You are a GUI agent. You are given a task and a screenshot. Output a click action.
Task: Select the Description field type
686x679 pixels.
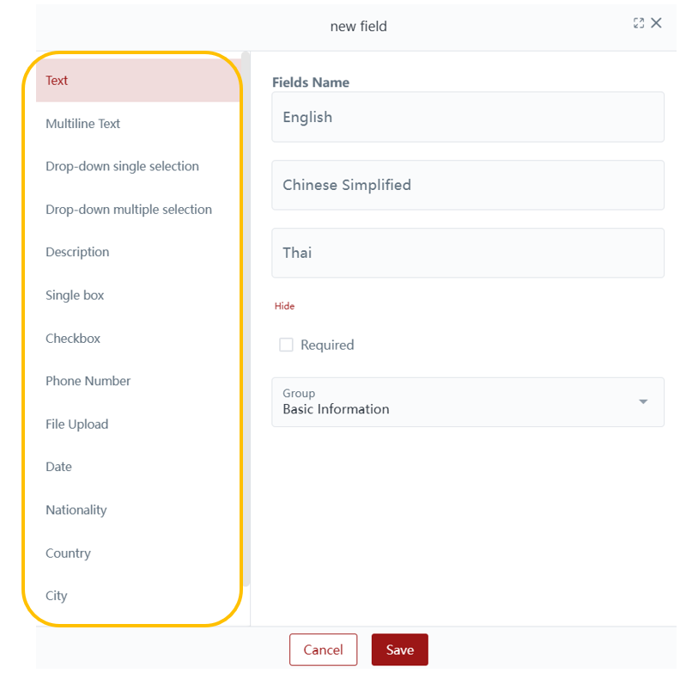coord(77,253)
